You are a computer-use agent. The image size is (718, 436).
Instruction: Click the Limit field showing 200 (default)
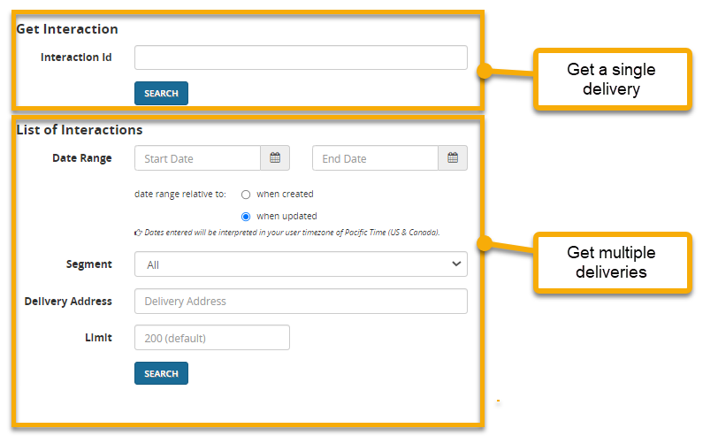(x=212, y=338)
